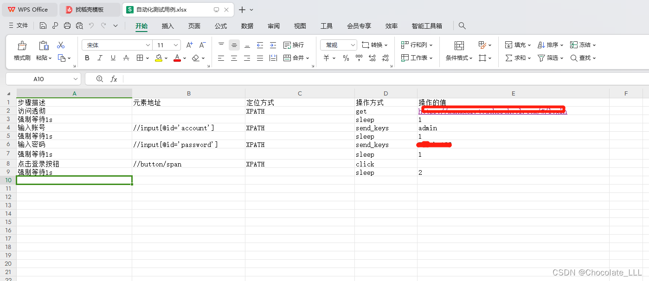Screen dimensions: 649x281
Task: Decrease font size with A- icon
Action: click(x=202, y=45)
